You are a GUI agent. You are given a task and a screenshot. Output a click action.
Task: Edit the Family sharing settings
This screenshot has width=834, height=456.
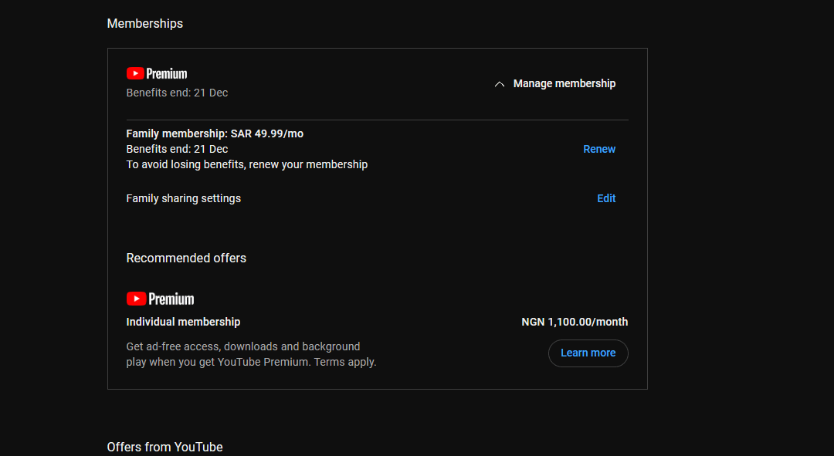click(x=606, y=198)
